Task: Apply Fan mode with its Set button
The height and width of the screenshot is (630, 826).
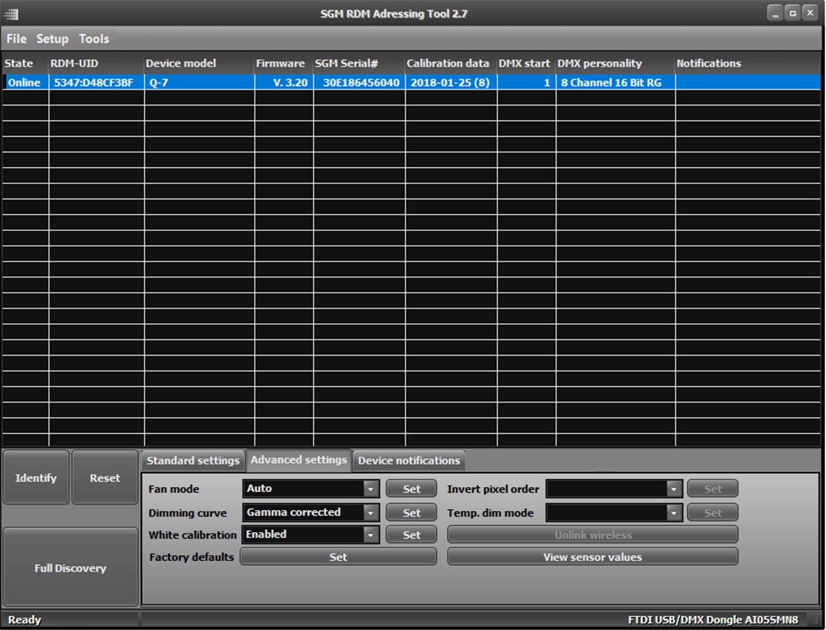Action: pos(410,488)
